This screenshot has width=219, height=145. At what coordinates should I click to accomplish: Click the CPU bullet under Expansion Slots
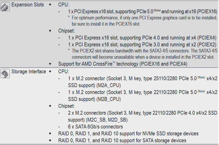(x=64, y=5)
